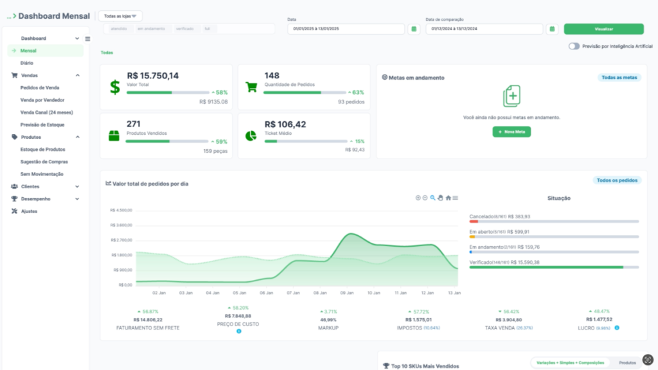Screen dimensions: 658x370
Task: Open the chart hamburger export menu
Action: (x=455, y=198)
